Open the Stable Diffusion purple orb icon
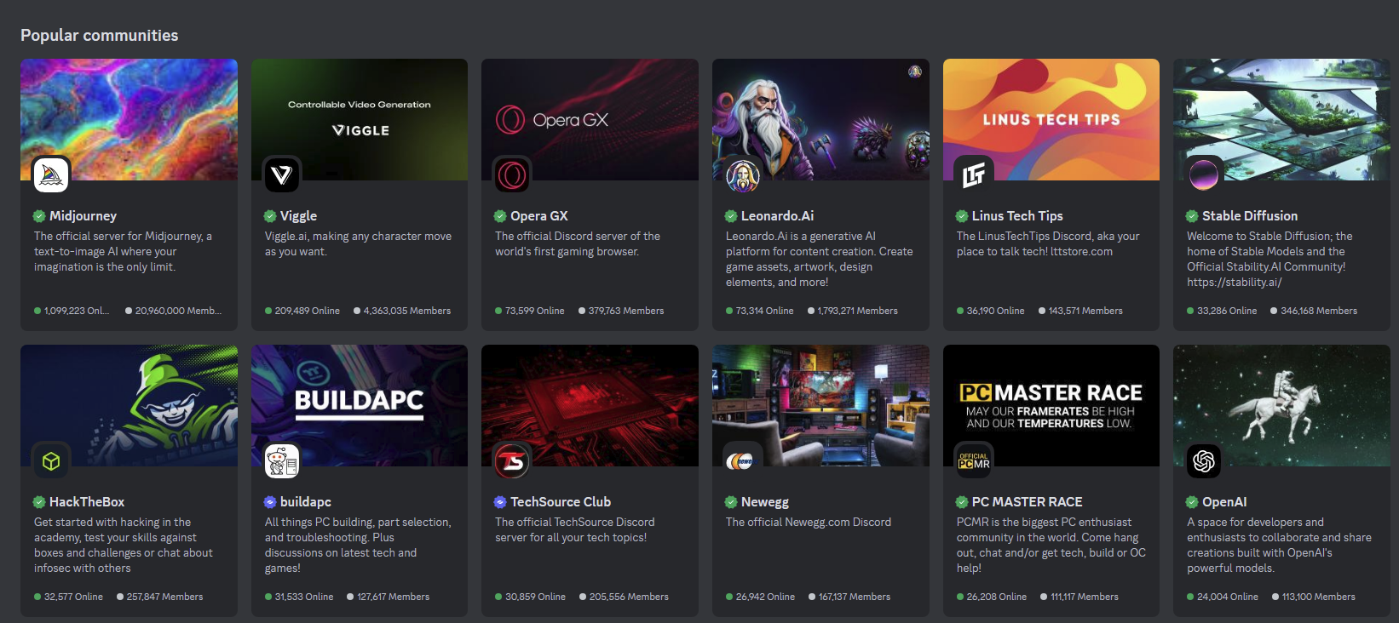Viewport: 1399px width, 623px height. pos(1204,175)
